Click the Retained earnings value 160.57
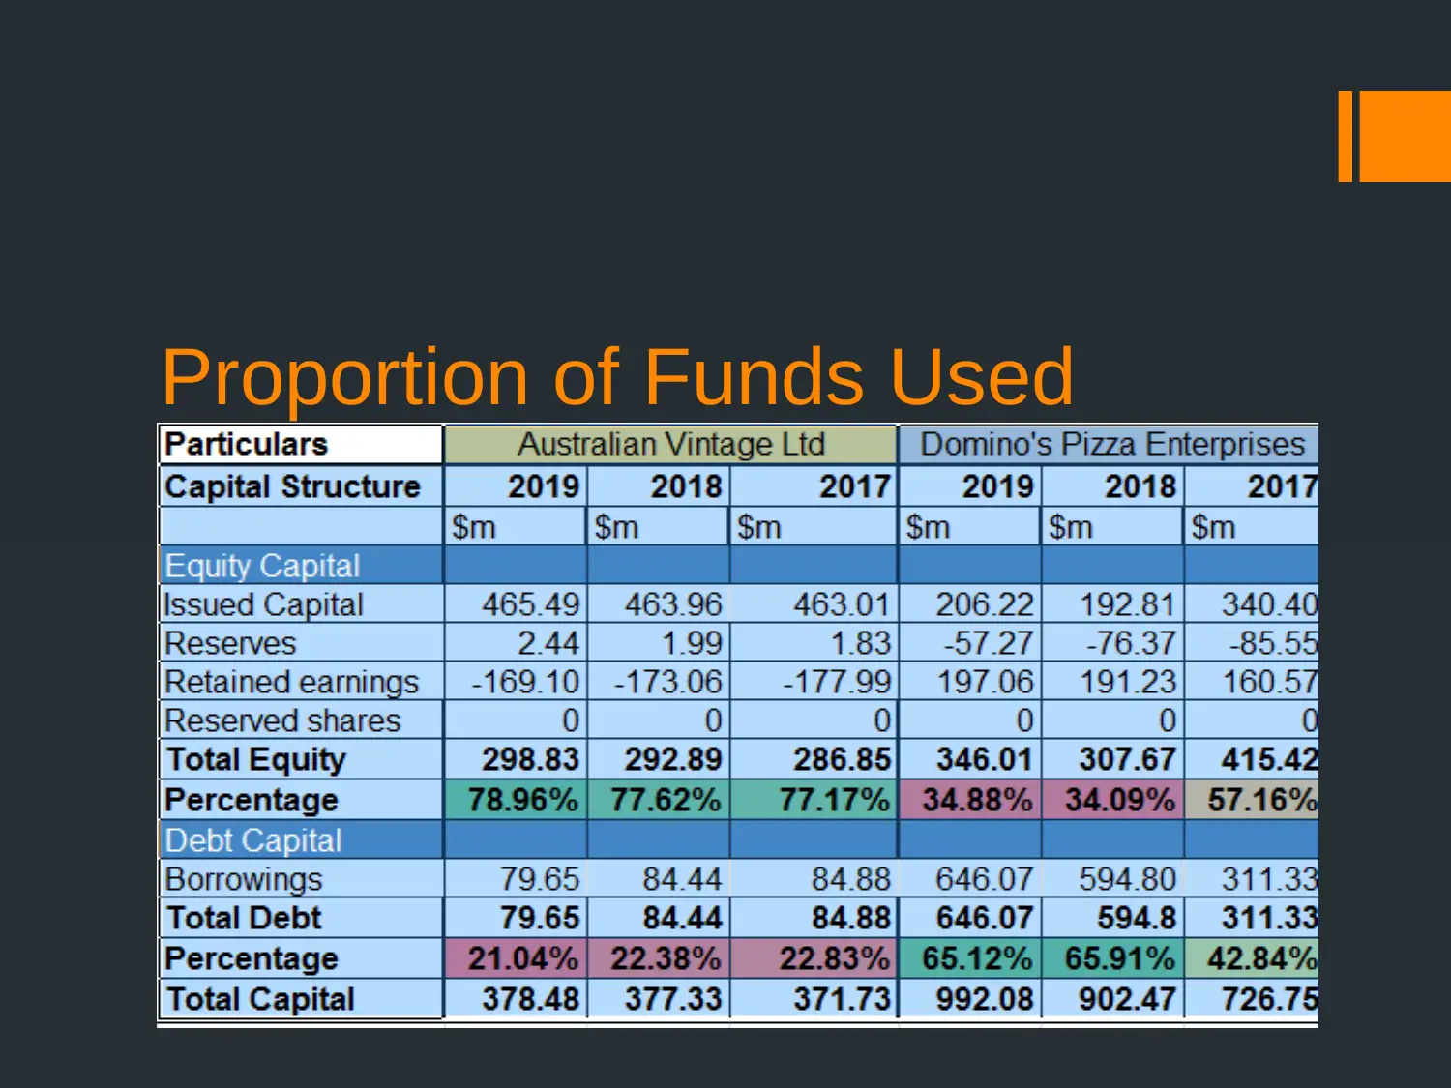The image size is (1451, 1088). tap(1269, 682)
